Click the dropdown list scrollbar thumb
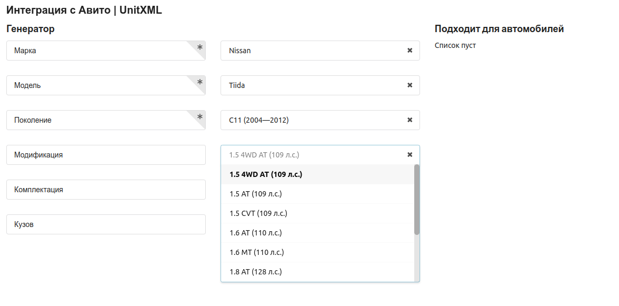Viewport: 619px width, 306px height. (417, 200)
